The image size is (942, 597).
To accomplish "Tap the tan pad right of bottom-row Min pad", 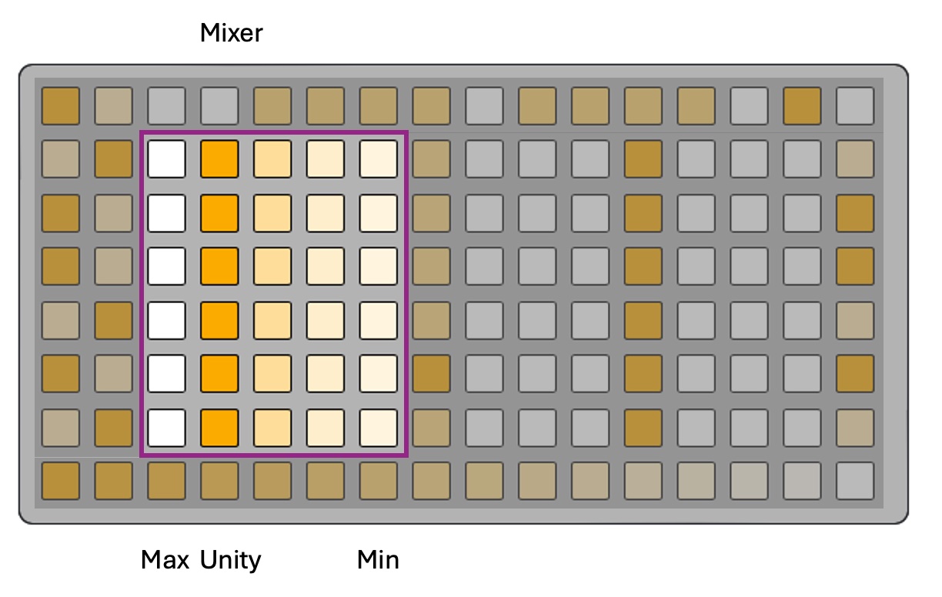I will [432, 428].
